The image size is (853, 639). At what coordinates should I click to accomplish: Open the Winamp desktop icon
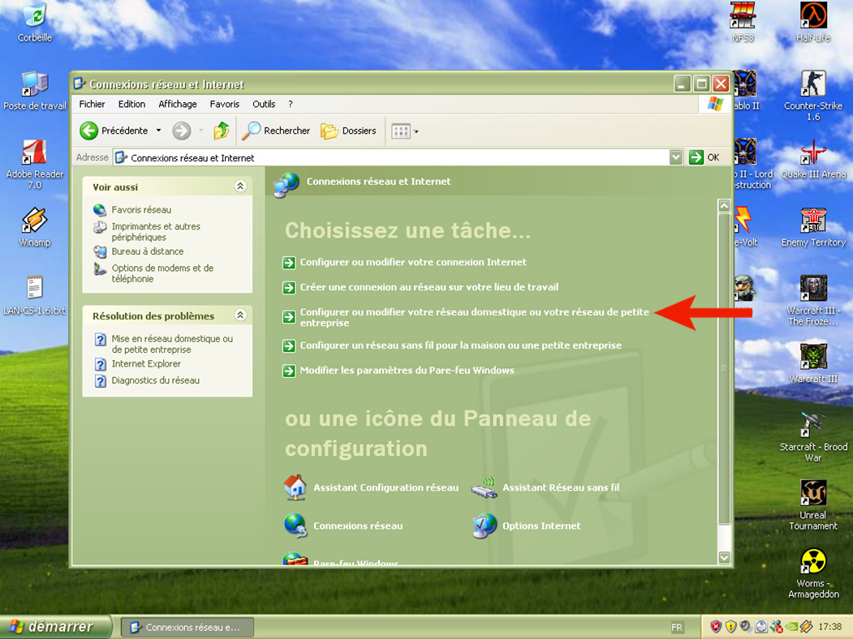[x=34, y=221]
